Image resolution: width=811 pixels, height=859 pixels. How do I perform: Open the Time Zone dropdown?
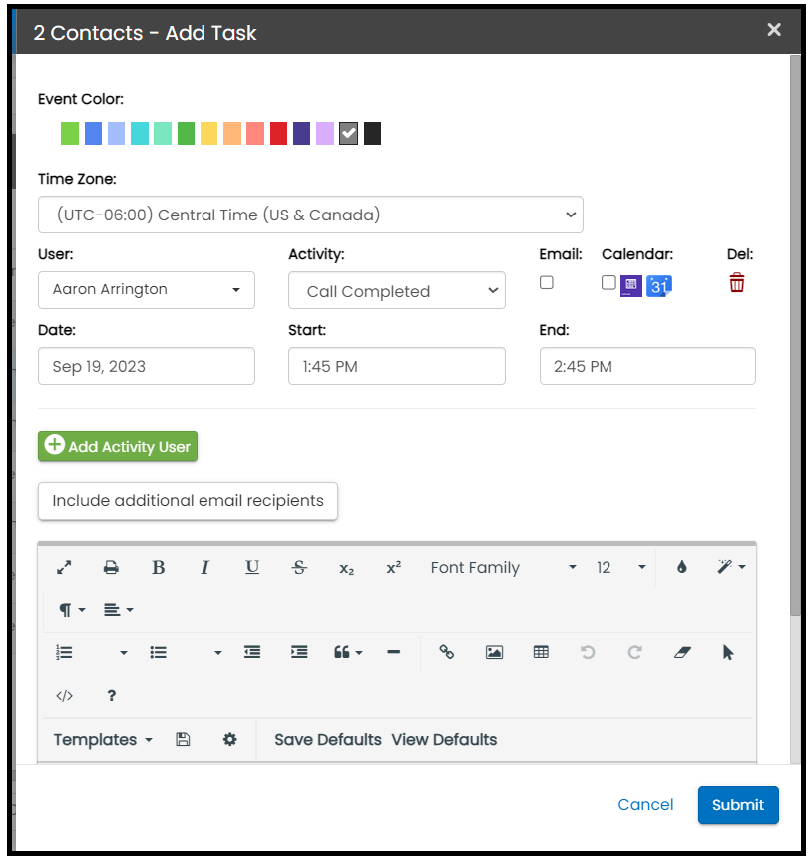click(310, 215)
